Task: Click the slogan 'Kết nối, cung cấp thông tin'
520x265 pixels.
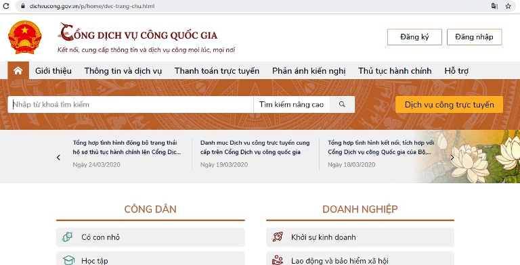Action: click(146, 50)
